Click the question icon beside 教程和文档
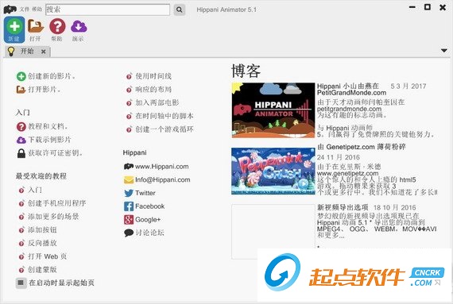Viewport: 453px width, 304px height. (21, 127)
